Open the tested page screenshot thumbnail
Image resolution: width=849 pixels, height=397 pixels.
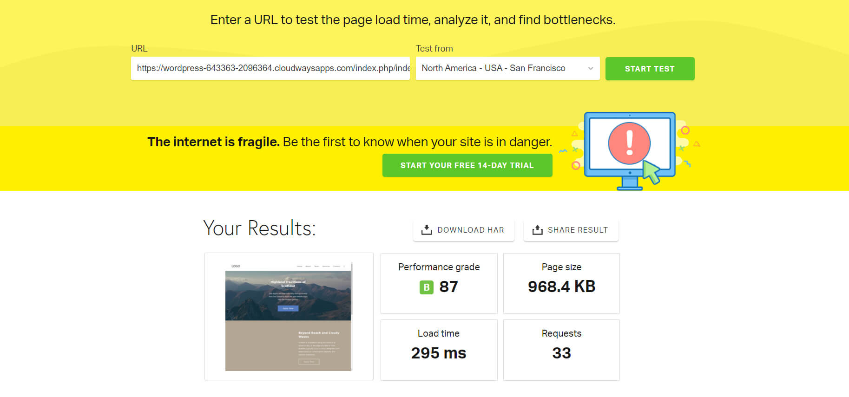point(289,316)
